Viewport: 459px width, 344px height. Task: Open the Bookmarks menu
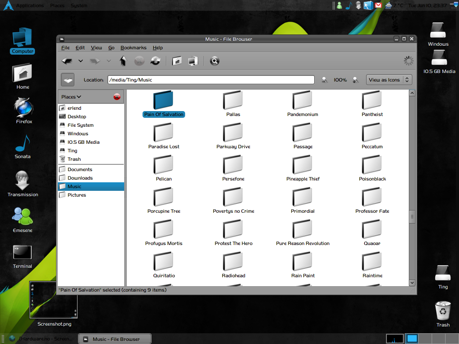[x=133, y=47]
